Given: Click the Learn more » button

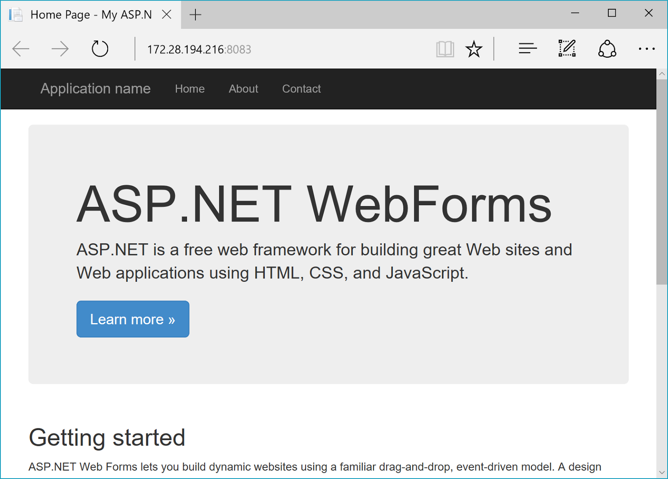Looking at the screenshot, I should pos(133,319).
